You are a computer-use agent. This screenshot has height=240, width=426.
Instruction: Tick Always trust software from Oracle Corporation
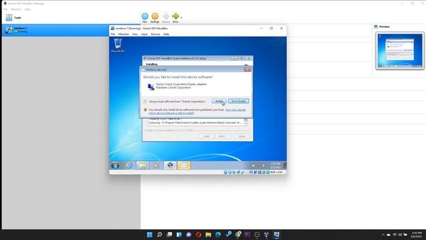145,101
